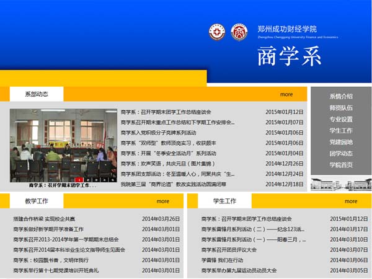This screenshot has height=279, width=372.
Task: Select the 教学工作 section tab
Action: tap(37, 201)
